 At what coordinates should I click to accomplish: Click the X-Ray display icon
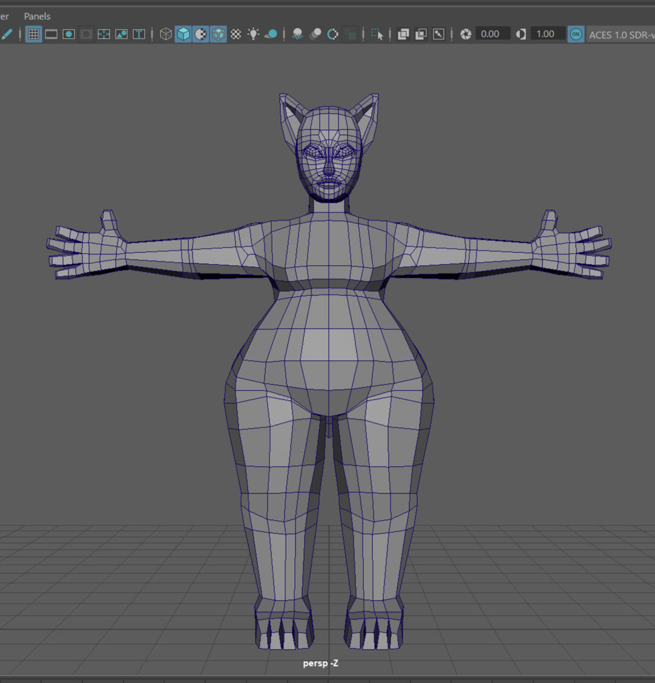click(403, 34)
